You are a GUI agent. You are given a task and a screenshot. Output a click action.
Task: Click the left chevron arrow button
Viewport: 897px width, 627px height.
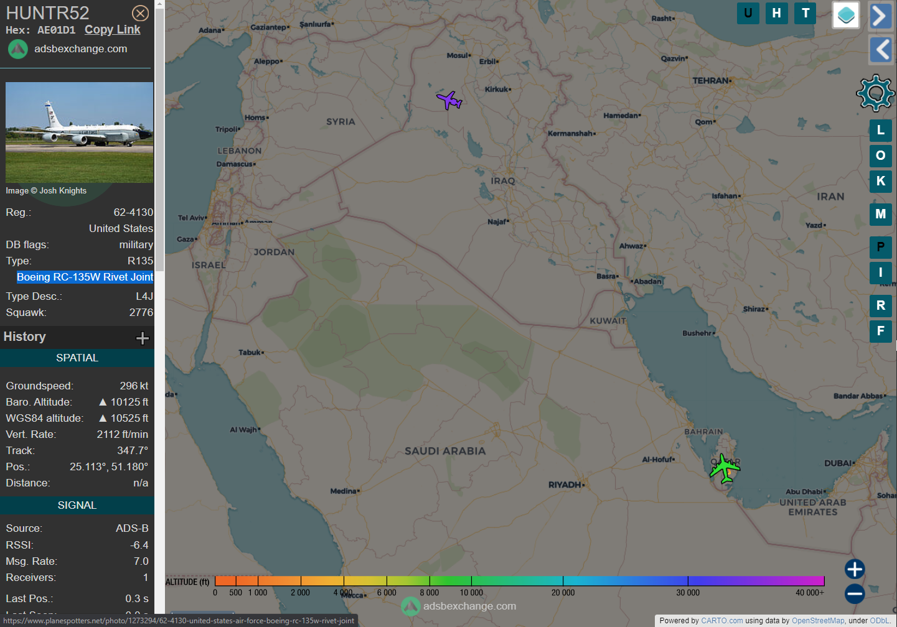tap(881, 50)
